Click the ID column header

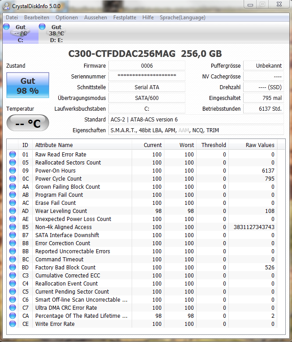pyautogui.click(x=25, y=145)
